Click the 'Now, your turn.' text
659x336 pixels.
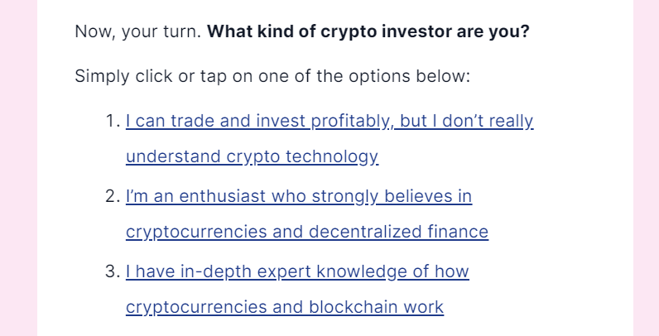coord(138,31)
